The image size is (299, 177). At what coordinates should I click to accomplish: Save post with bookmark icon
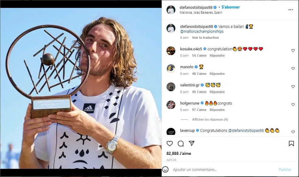pyautogui.click(x=291, y=144)
